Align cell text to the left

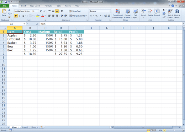[49, 16]
